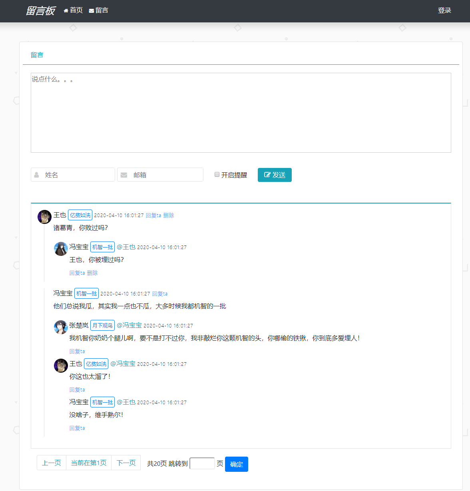Click the home icon next to 首页
Viewport: 470px width, 491px height.
[x=66, y=10]
